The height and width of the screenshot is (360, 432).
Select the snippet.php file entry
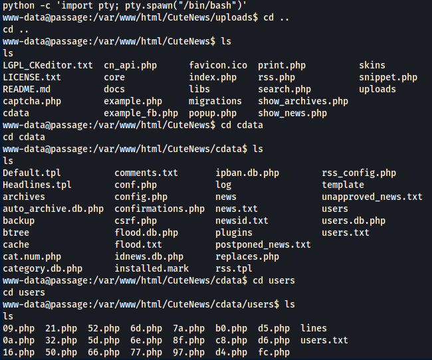388,77
